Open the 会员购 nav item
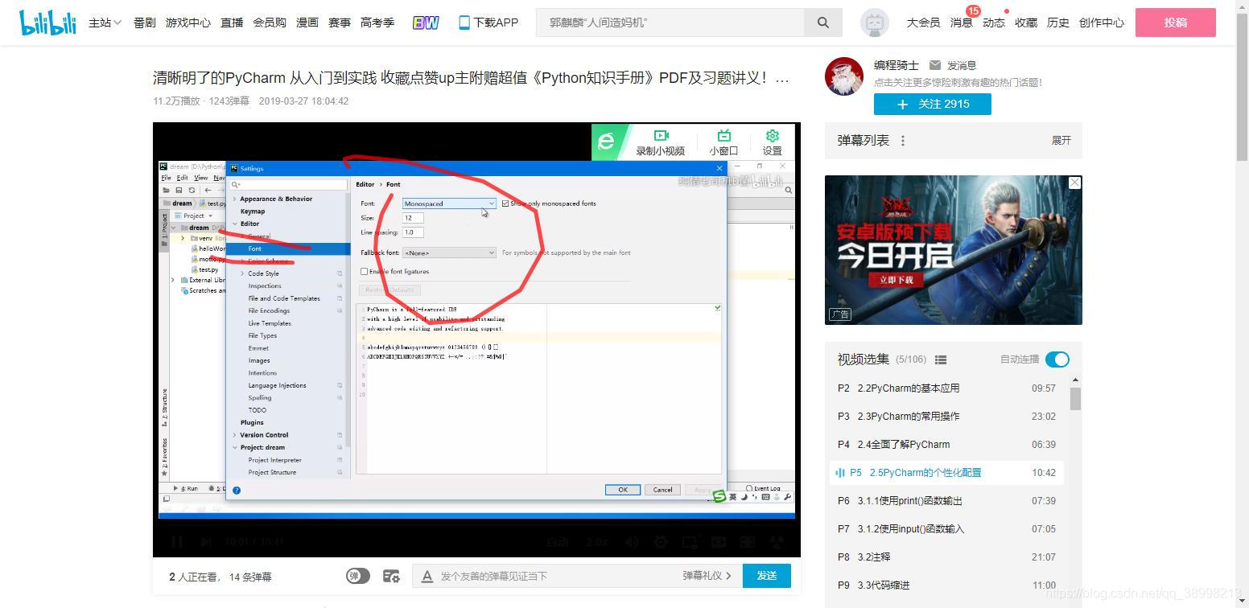 pos(270,23)
